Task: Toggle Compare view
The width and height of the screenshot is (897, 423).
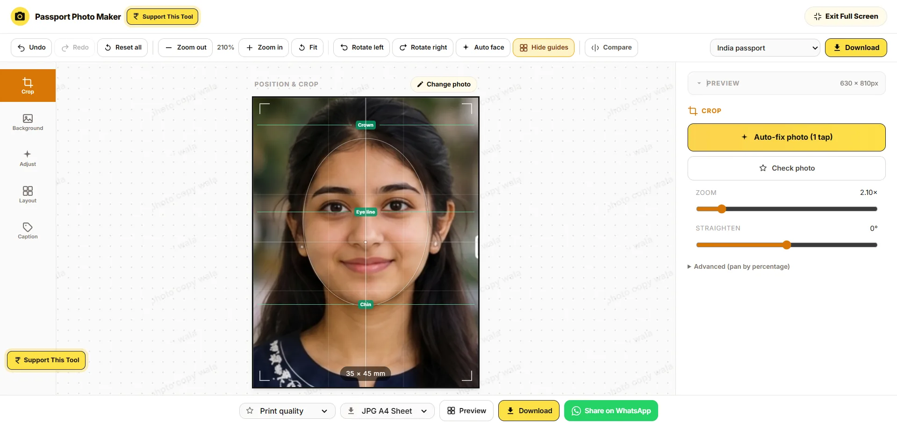Action: [611, 48]
